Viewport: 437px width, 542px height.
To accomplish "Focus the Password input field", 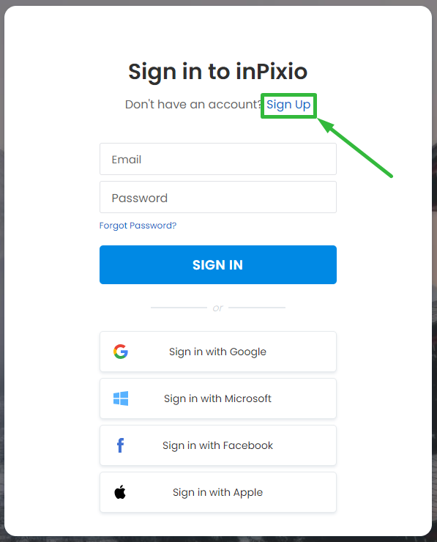I will tap(218, 197).
